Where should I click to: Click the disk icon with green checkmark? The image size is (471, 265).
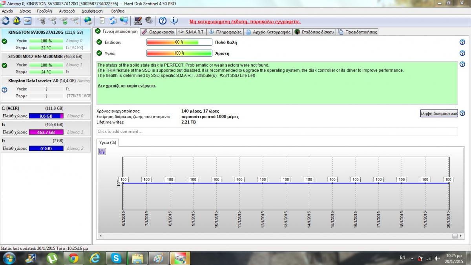(63, 20)
